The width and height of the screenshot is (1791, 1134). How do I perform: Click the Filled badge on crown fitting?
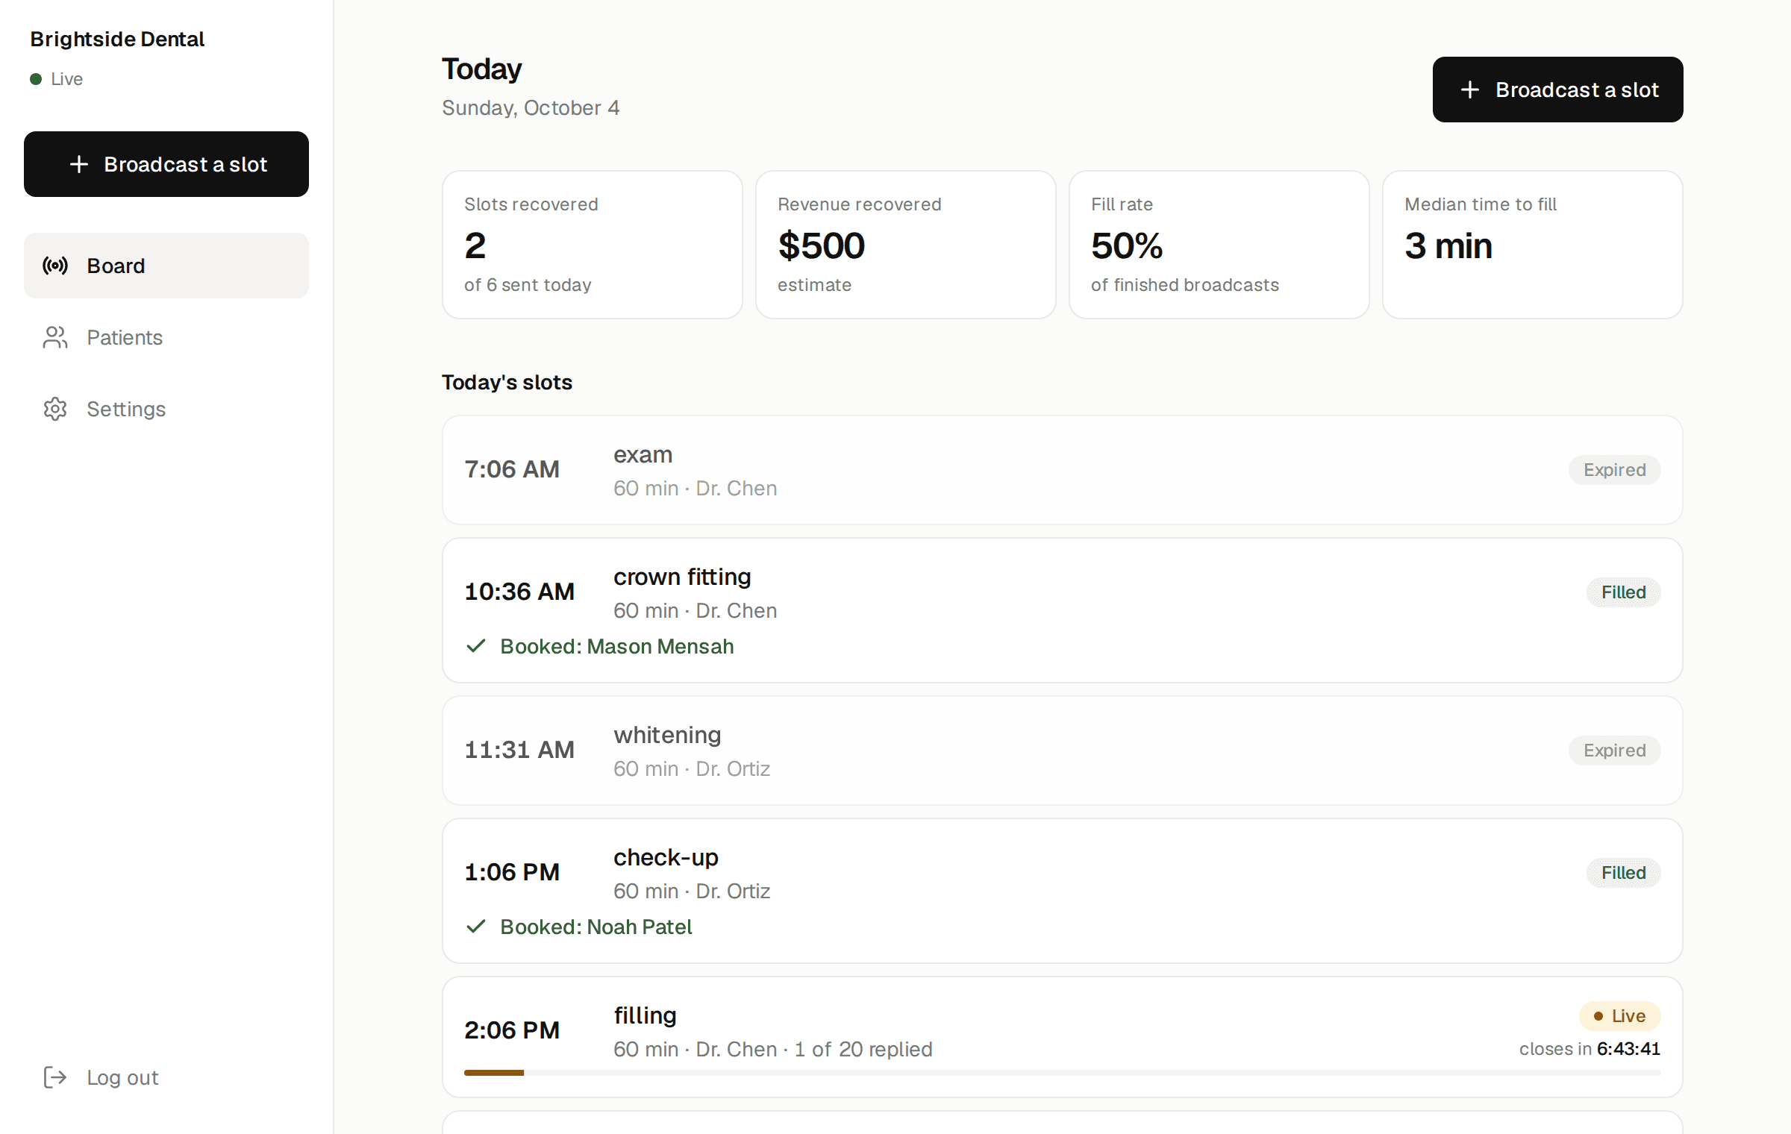tap(1623, 592)
